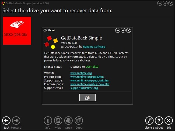
Task: Click the 'Select the drive' heading
Action: [x=57, y=11]
